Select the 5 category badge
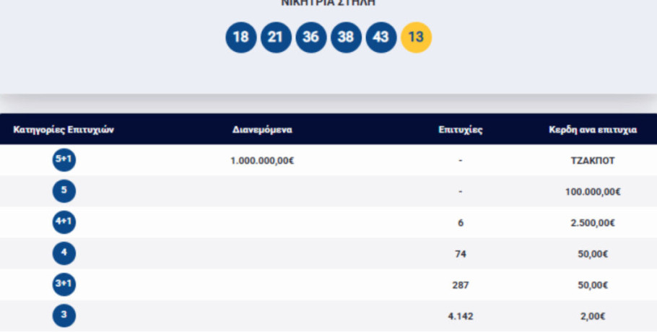Screen dimensions: 657x332 coord(64,191)
